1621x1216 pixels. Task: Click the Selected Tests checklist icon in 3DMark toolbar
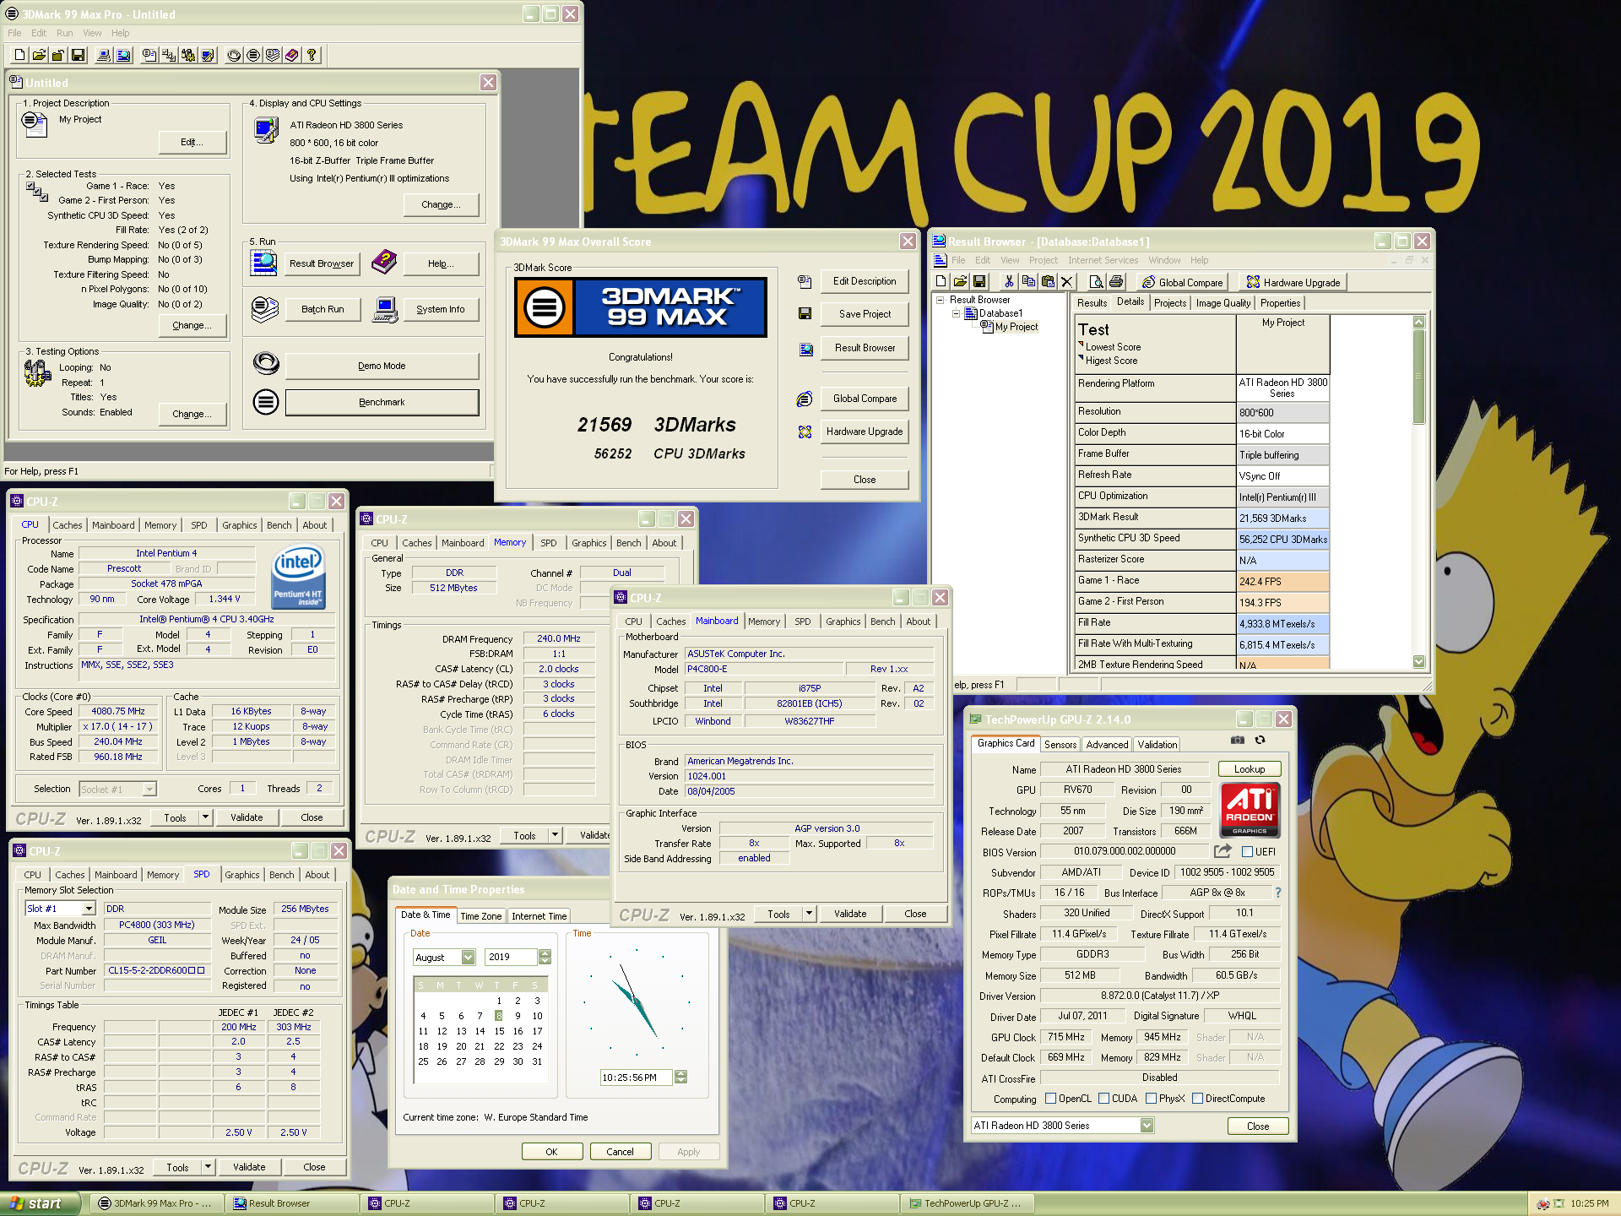(169, 55)
